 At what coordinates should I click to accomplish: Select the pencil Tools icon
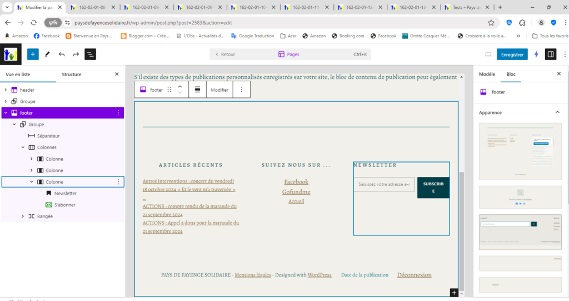(47, 55)
